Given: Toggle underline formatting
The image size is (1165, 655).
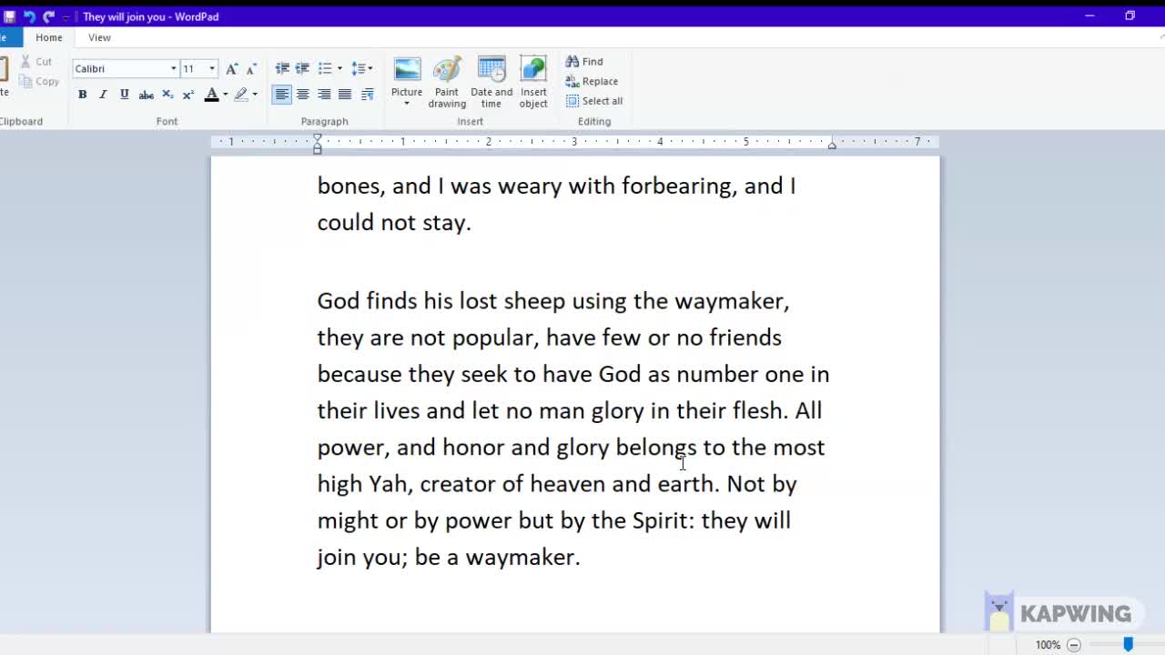Looking at the screenshot, I should 124,95.
